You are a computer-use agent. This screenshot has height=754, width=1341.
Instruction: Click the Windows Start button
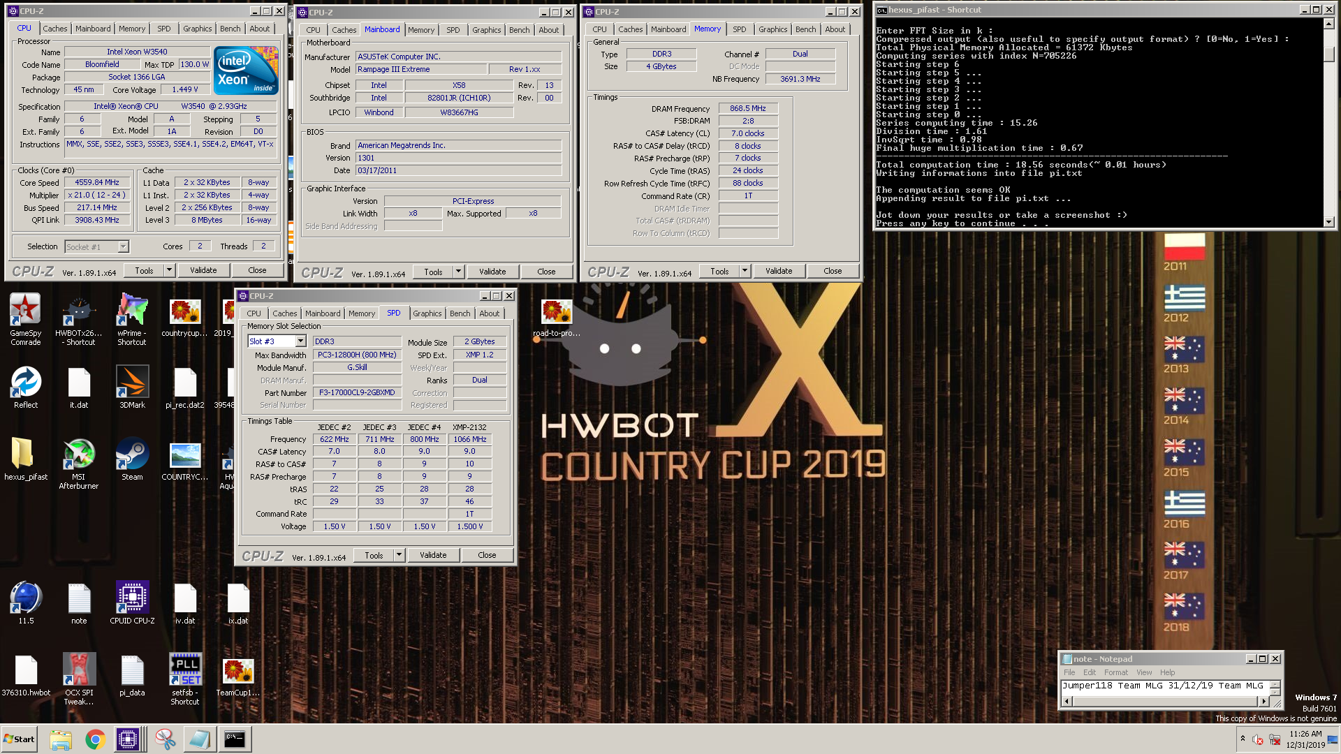(x=19, y=739)
